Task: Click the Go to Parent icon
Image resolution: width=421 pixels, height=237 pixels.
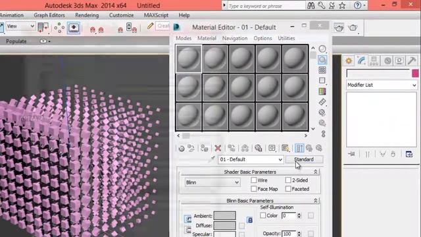Action: (x=309, y=148)
